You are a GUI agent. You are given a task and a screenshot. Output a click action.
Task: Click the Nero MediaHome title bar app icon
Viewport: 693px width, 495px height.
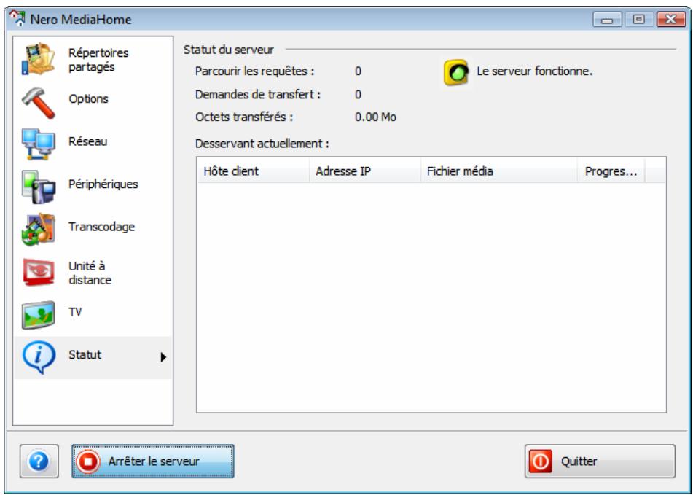point(17,18)
